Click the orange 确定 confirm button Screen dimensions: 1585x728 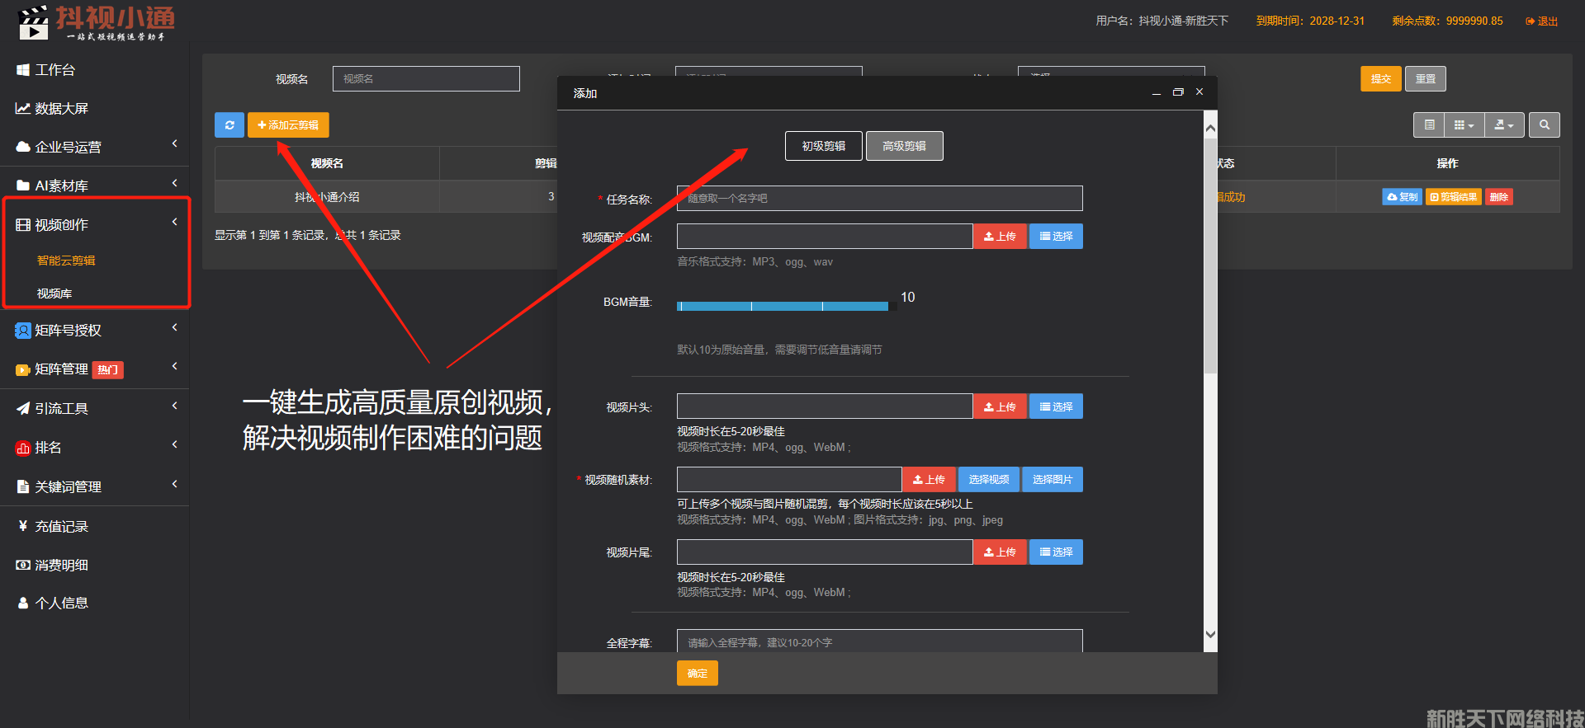tap(697, 674)
